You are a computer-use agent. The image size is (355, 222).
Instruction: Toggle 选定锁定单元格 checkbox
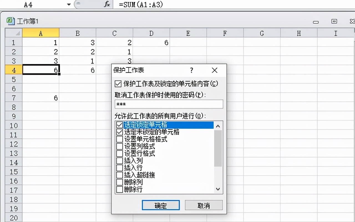119,125
